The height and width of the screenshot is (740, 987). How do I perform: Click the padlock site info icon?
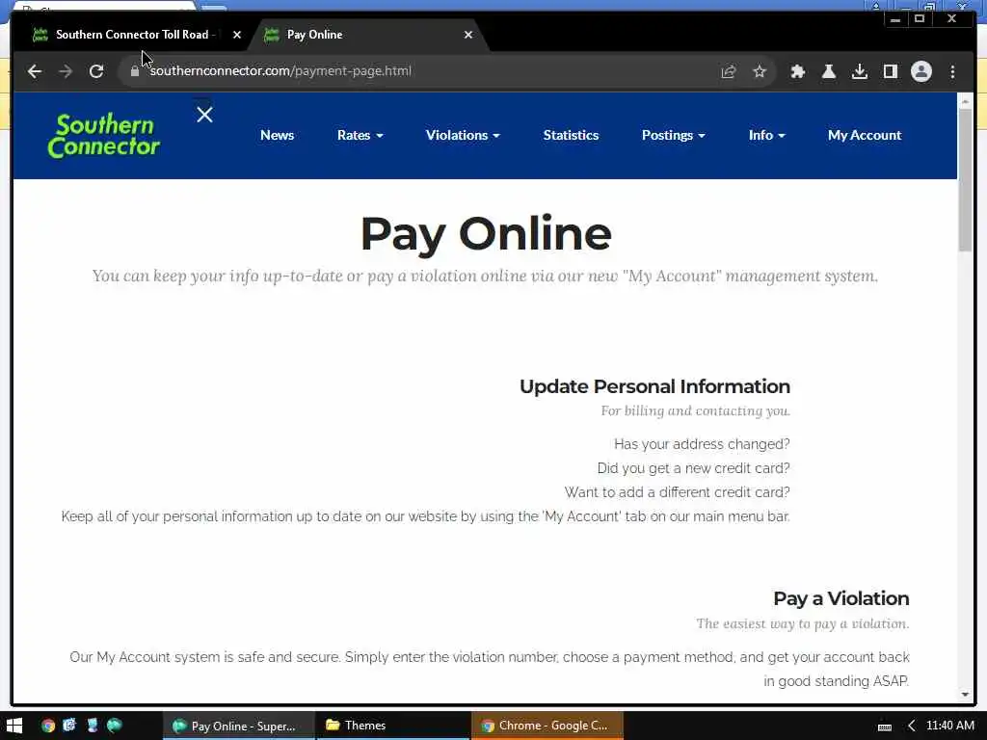pos(135,71)
